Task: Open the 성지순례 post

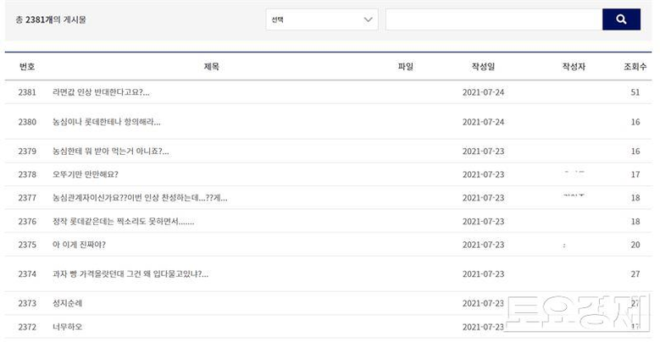Action: pos(67,303)
